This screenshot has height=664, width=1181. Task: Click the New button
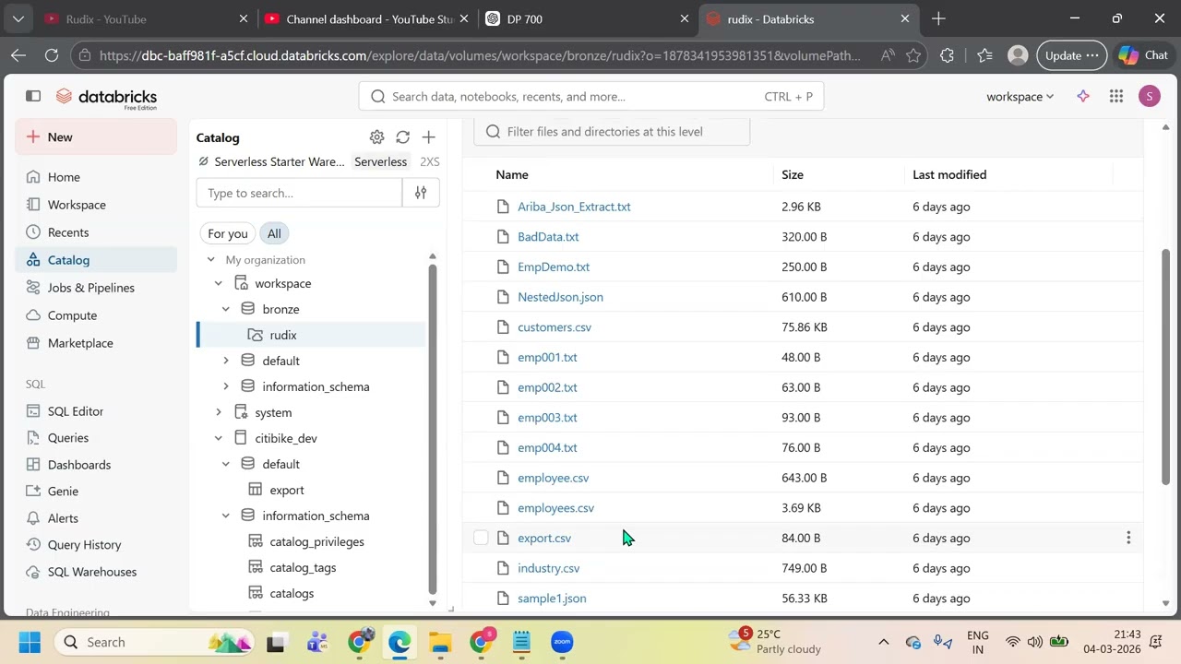(x=96, y=136)
